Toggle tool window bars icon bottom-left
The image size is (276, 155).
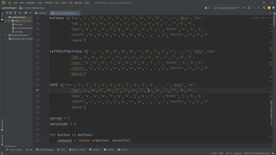[x=2, y=153]
